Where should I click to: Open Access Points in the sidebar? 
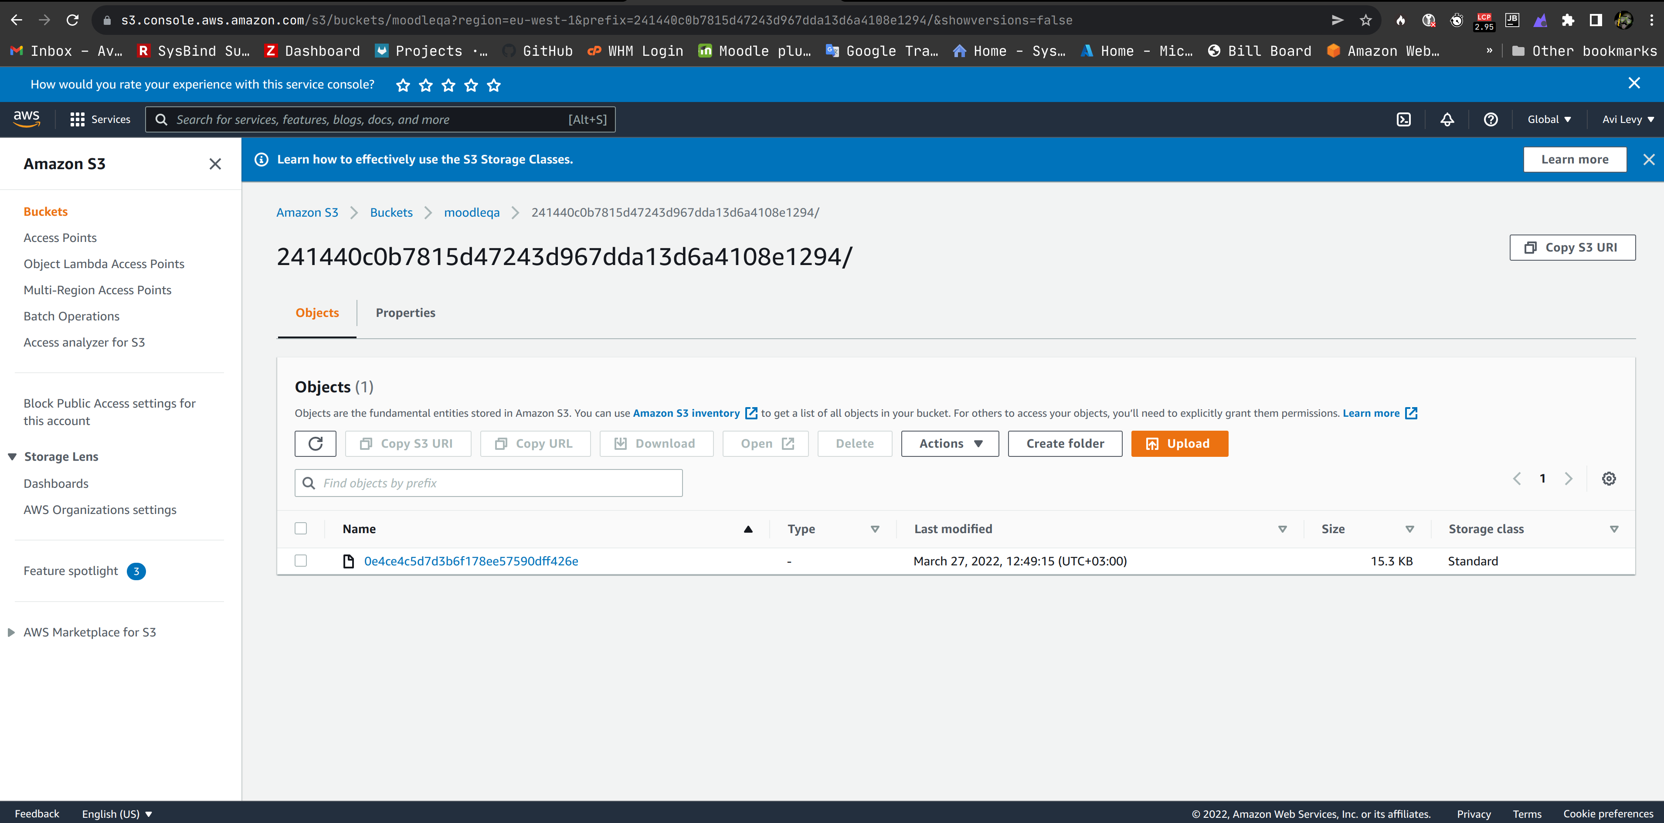[60, 238]
